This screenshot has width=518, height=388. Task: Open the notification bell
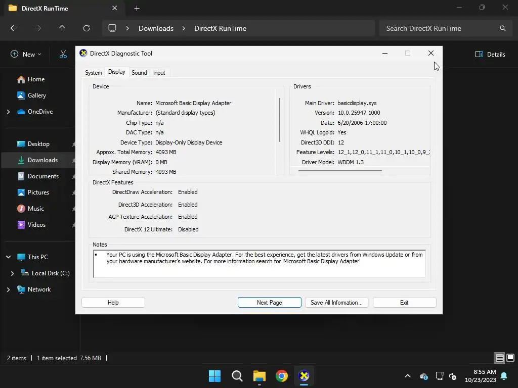(x=504, y=376)
